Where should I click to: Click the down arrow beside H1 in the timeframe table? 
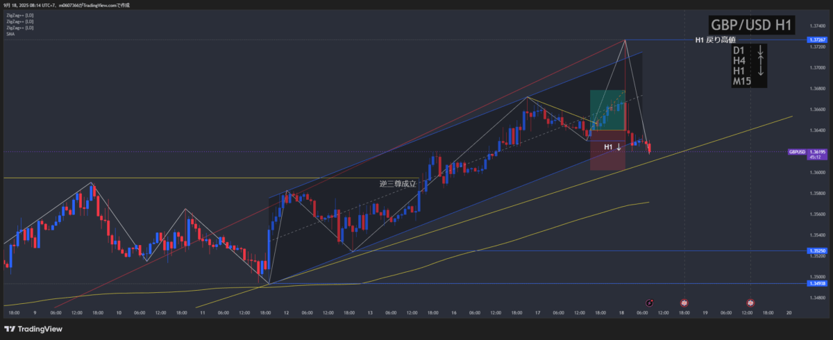pos(761,71)
